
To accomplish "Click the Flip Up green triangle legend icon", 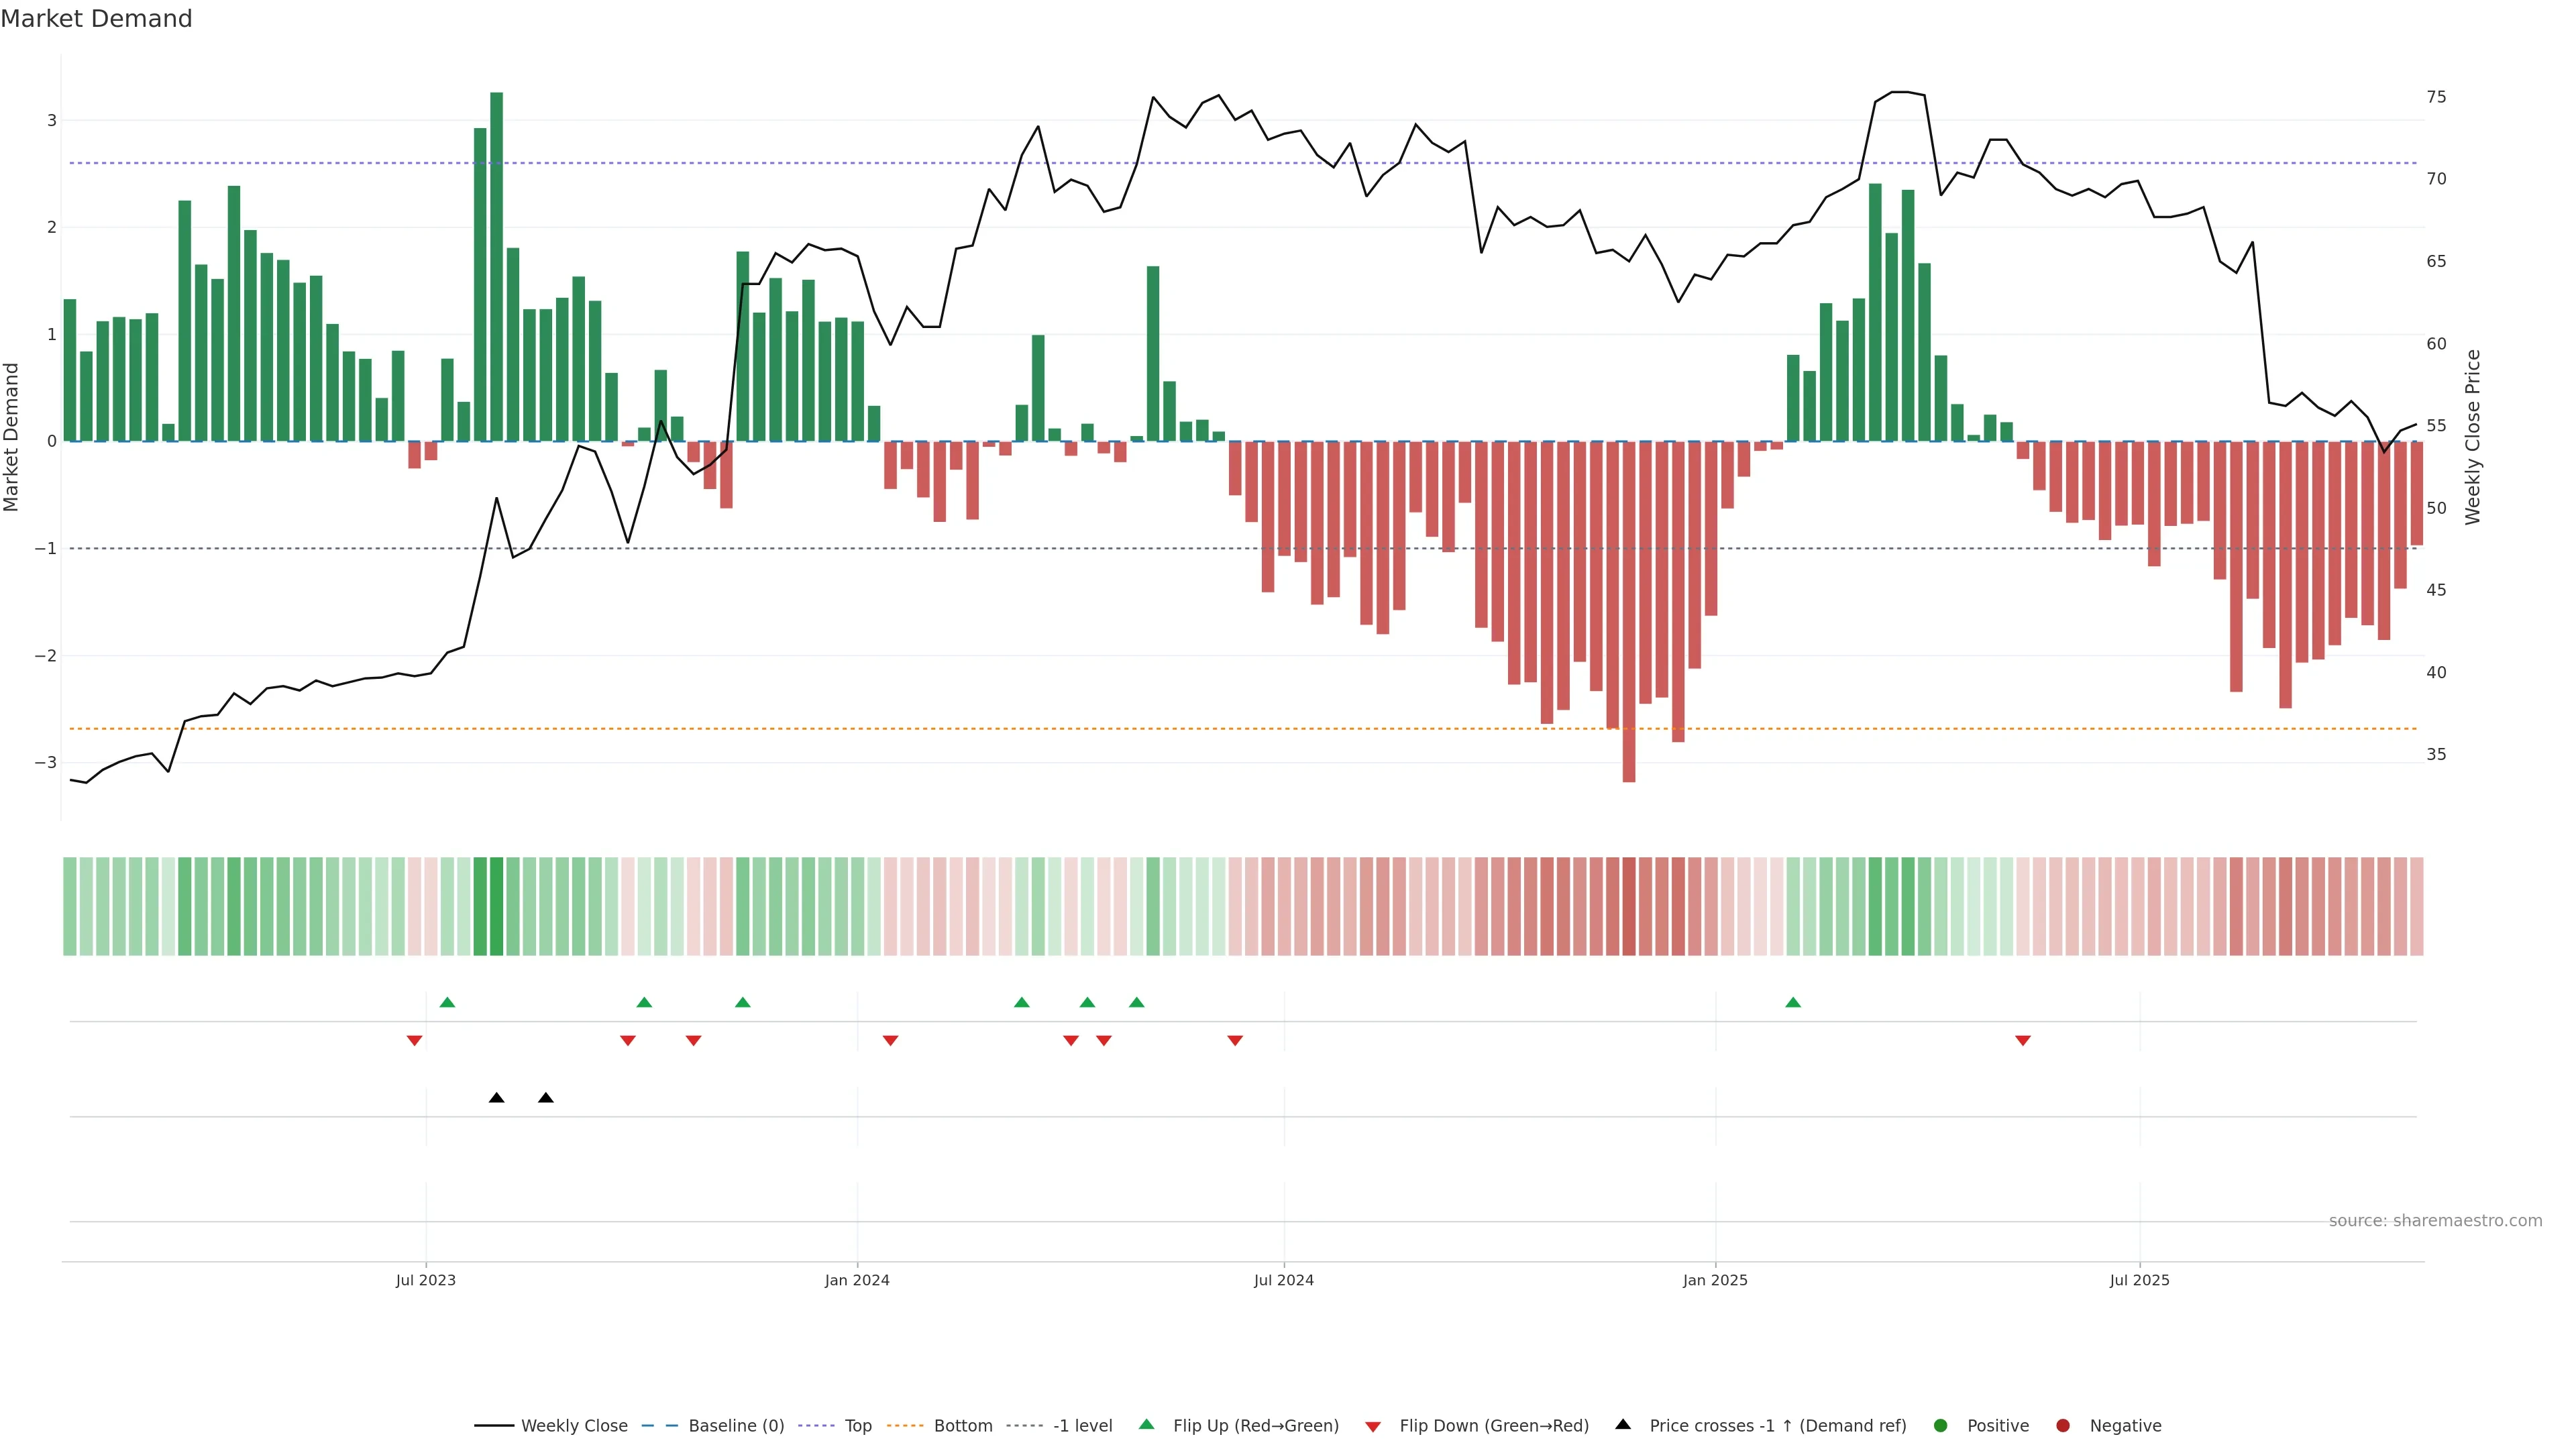I will 1146,1424.
